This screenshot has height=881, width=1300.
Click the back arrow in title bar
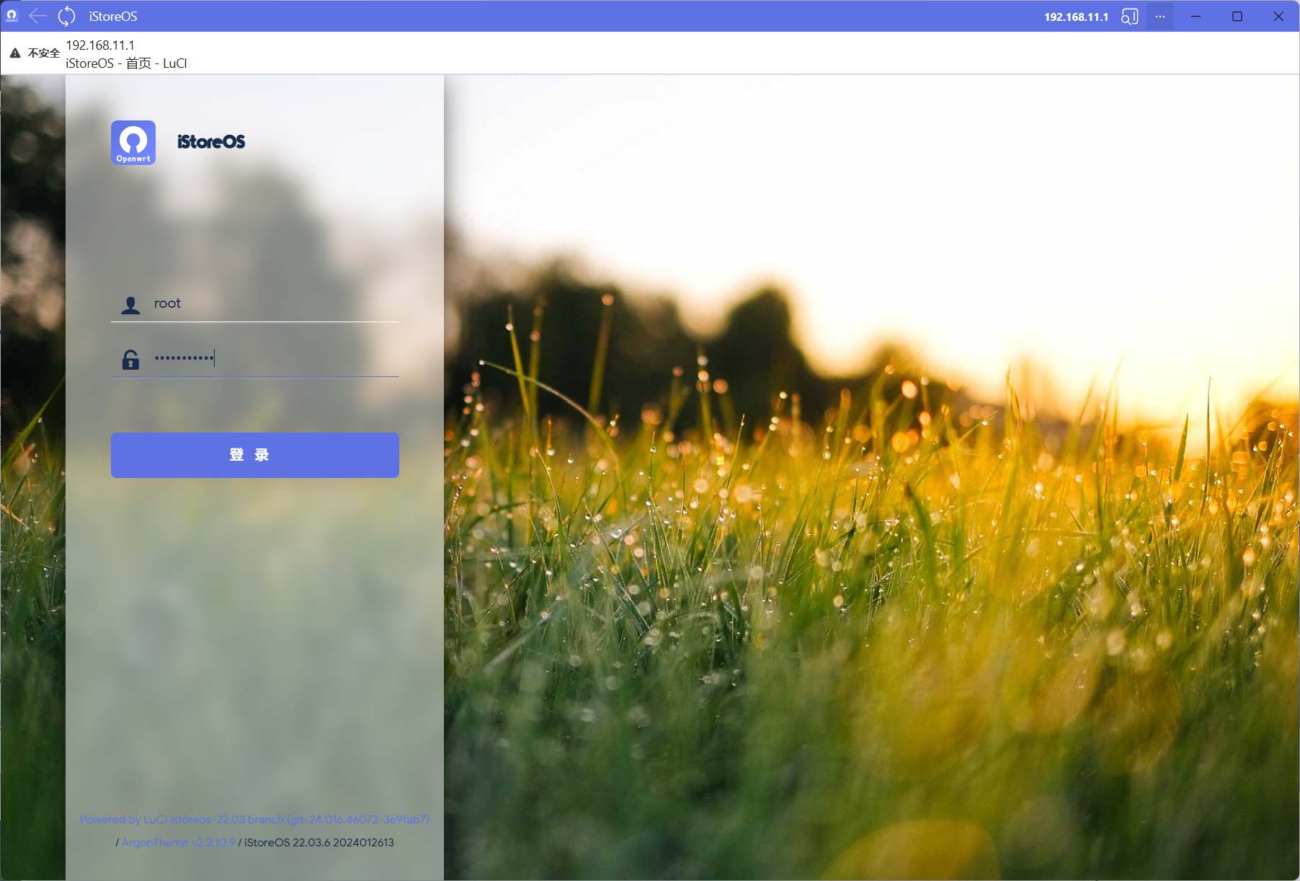coord(37,16)
